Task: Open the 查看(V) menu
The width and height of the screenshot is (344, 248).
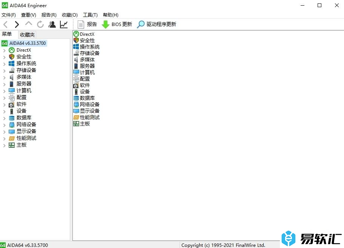Action: point(29,15)
